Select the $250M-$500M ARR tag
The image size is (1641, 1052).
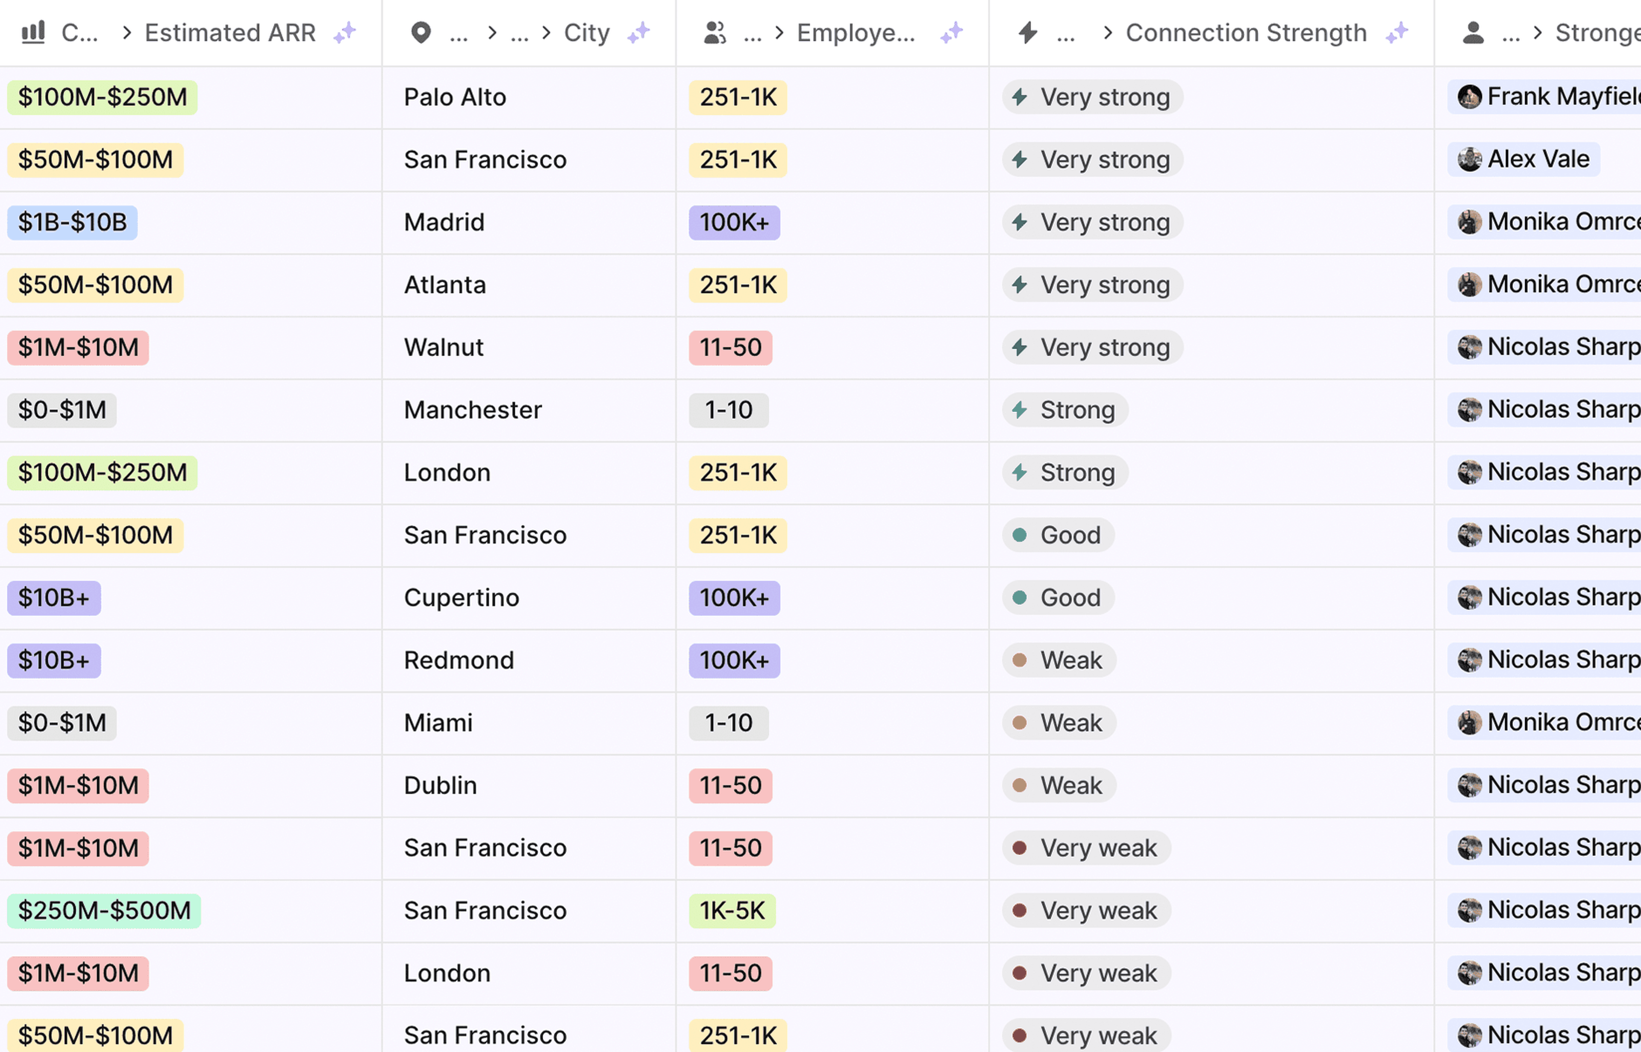click(104, 911)
